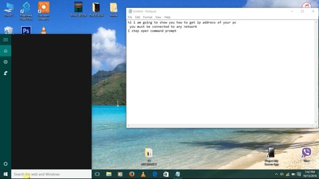319x179 pixels.
Task: Check the battery tray icon
Action: coord(293,174)
